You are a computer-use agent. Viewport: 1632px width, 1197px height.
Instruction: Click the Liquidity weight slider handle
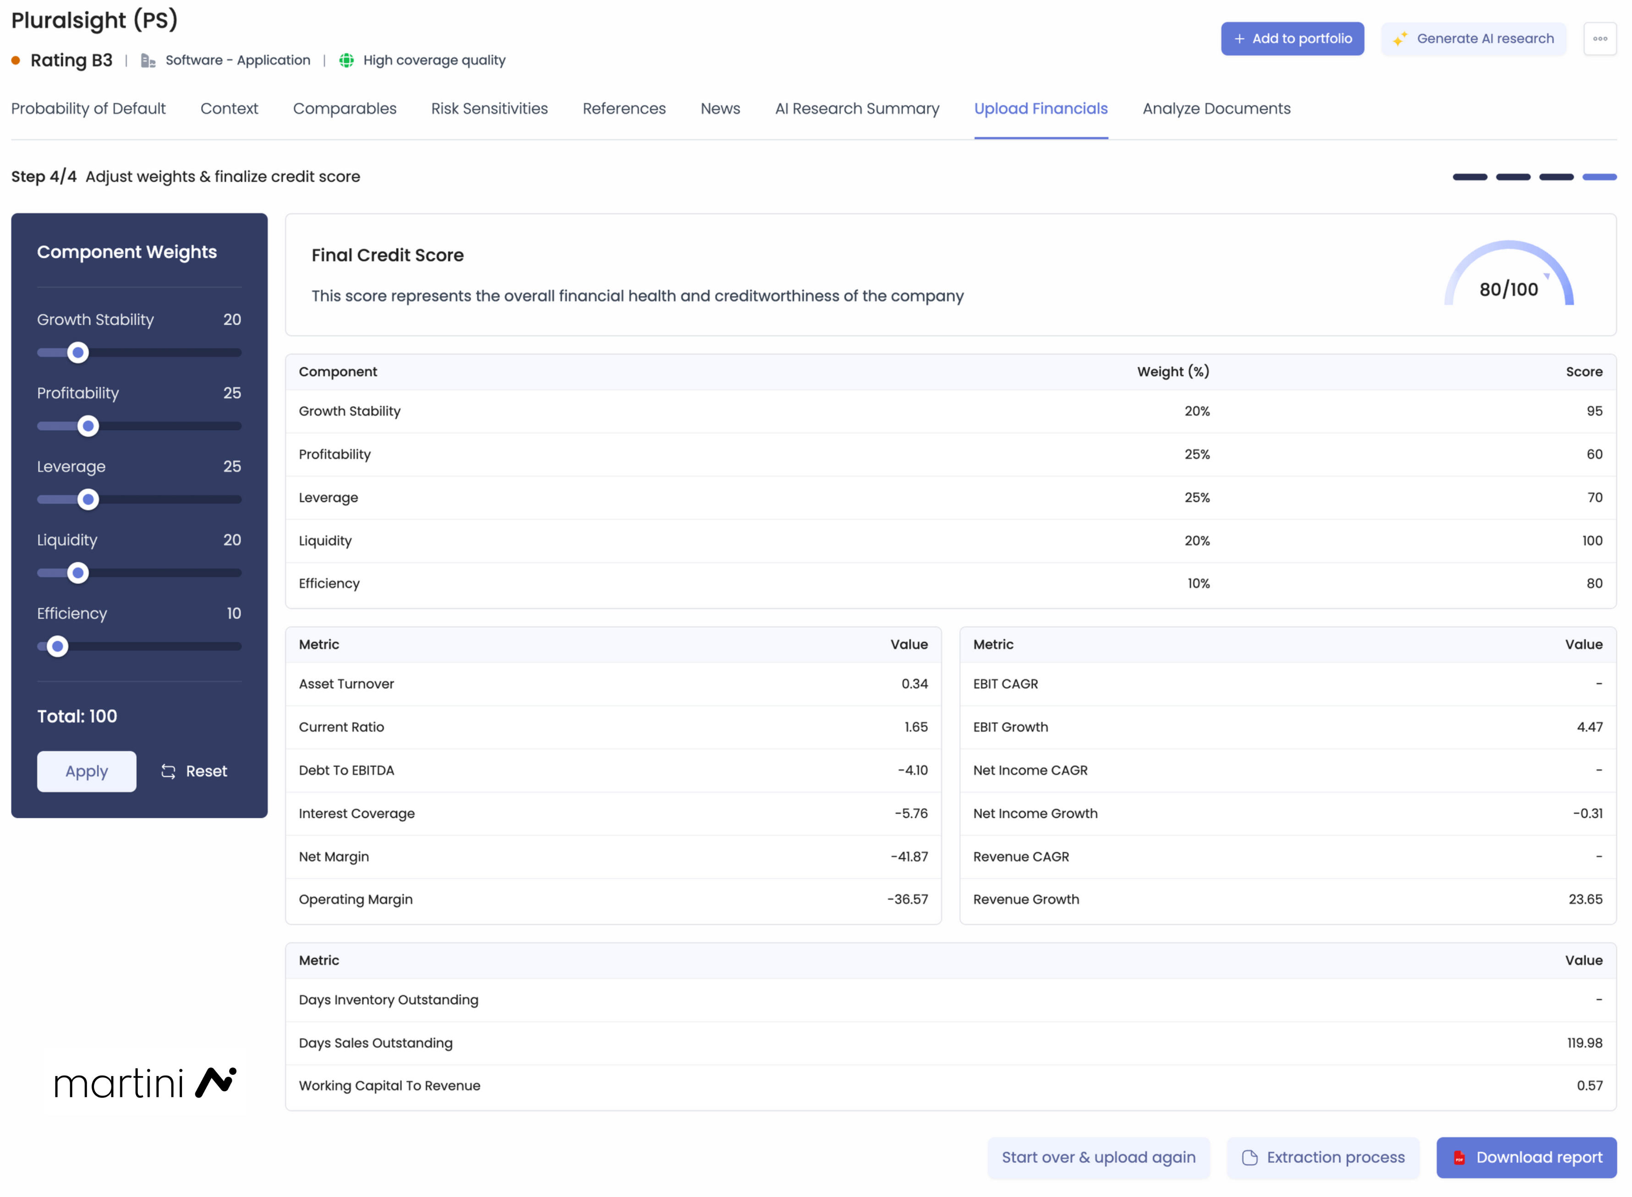(x=77, y=573)
